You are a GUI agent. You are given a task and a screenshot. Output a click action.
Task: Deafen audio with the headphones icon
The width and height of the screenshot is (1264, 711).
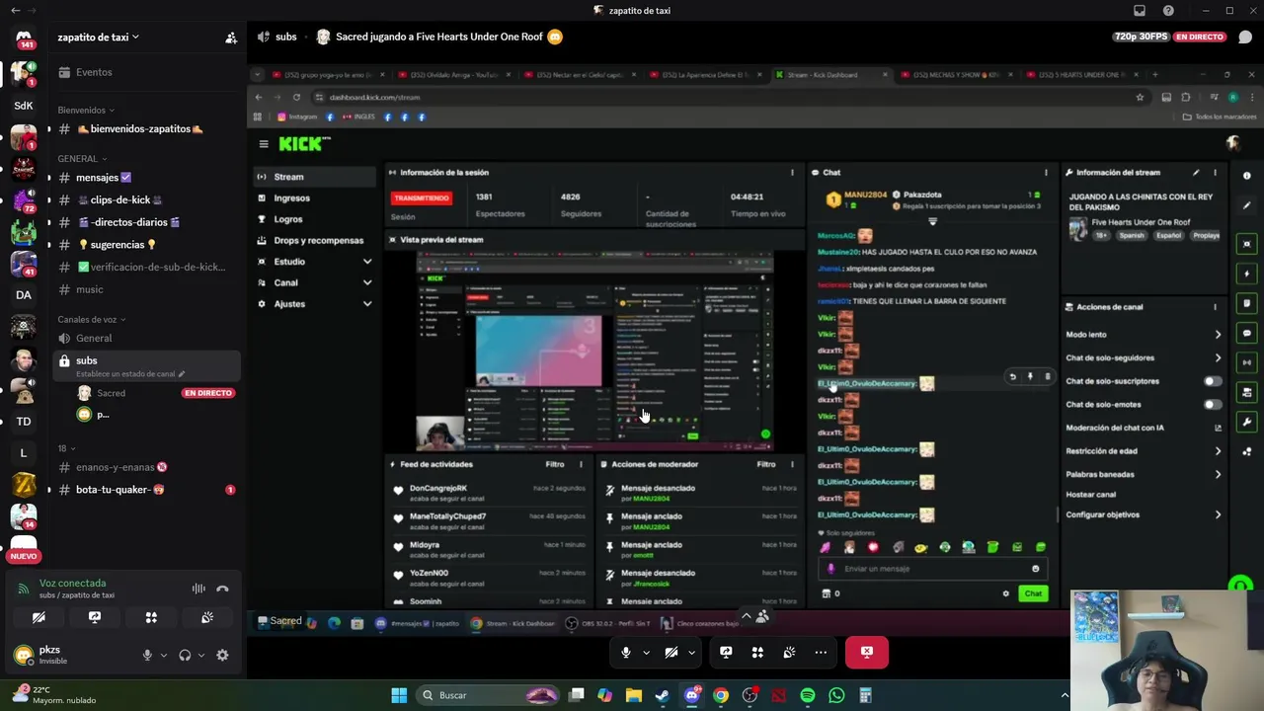point(185,655)
